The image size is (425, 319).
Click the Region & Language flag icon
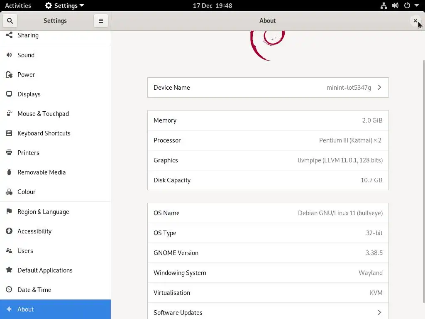(x=9, y=211)
